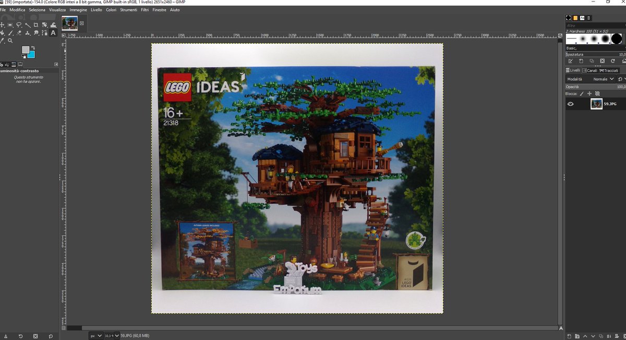Click the duplicate brush icon
This screenshot has width=626, height=340.
tap(592, 61)
